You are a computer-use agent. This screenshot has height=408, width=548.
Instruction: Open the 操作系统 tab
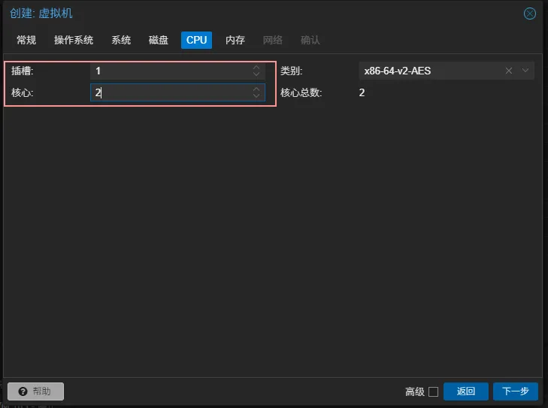(x=74, y=40)
